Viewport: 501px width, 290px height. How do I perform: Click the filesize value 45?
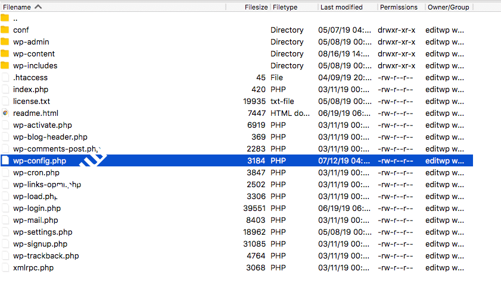click(x=261, y=77)
